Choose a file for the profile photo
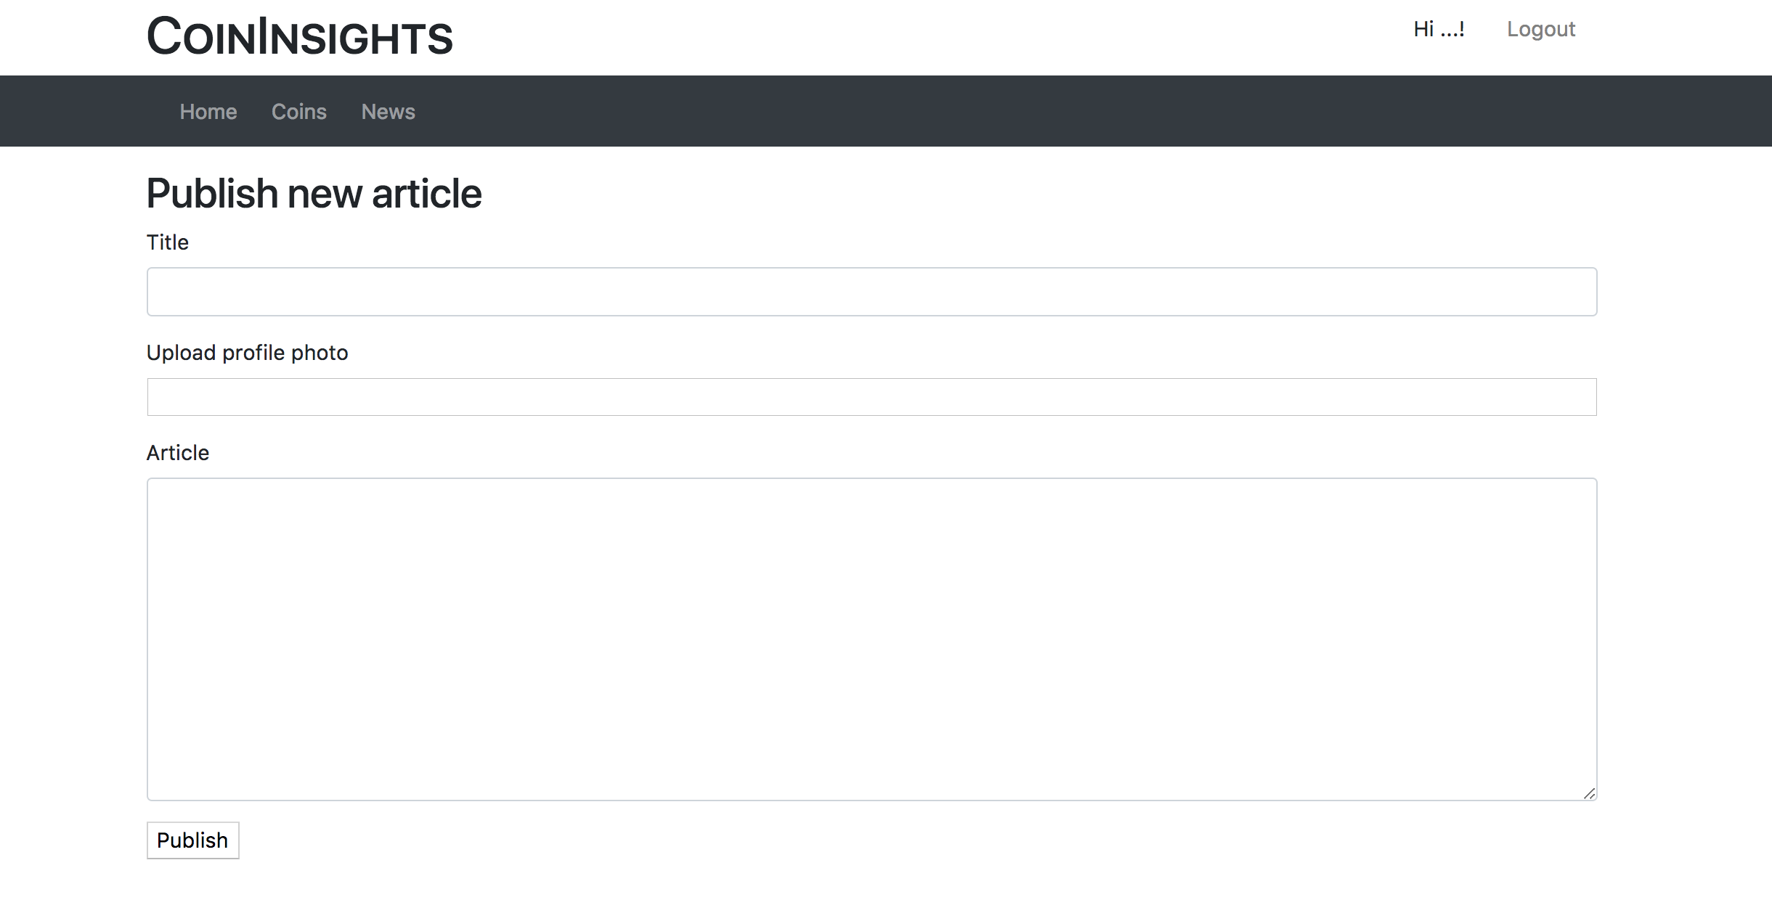Viewport: 1772px width, 913px height. pyautogui.click(x=871, y=397)
